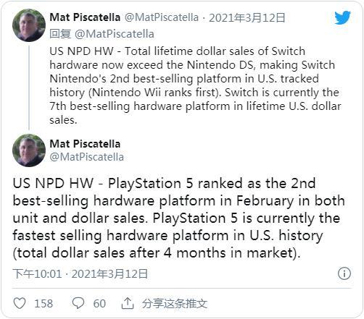Open the lower Mat Piscatella avatar
Viewport: 364px width, 319px height.
(x=29, y=150)
